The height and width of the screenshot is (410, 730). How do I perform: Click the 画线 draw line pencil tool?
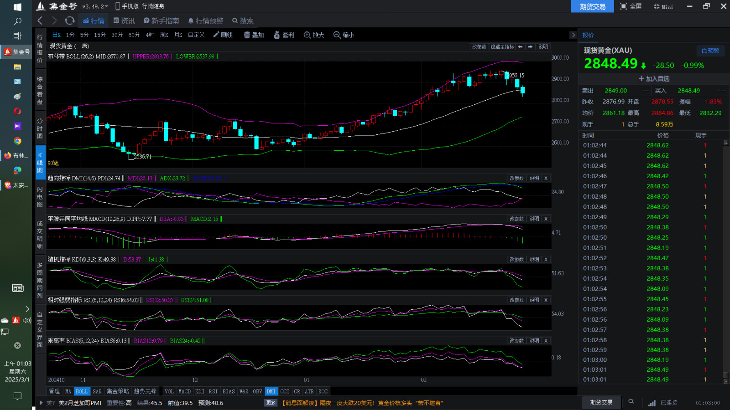click(223, 35)
